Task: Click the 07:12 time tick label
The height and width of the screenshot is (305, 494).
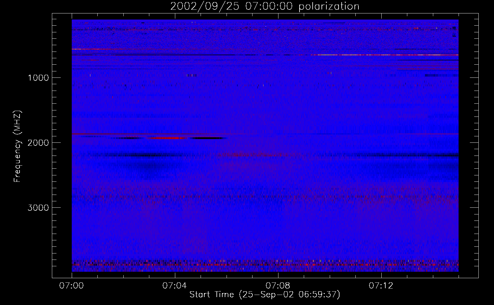Action: 381,286
